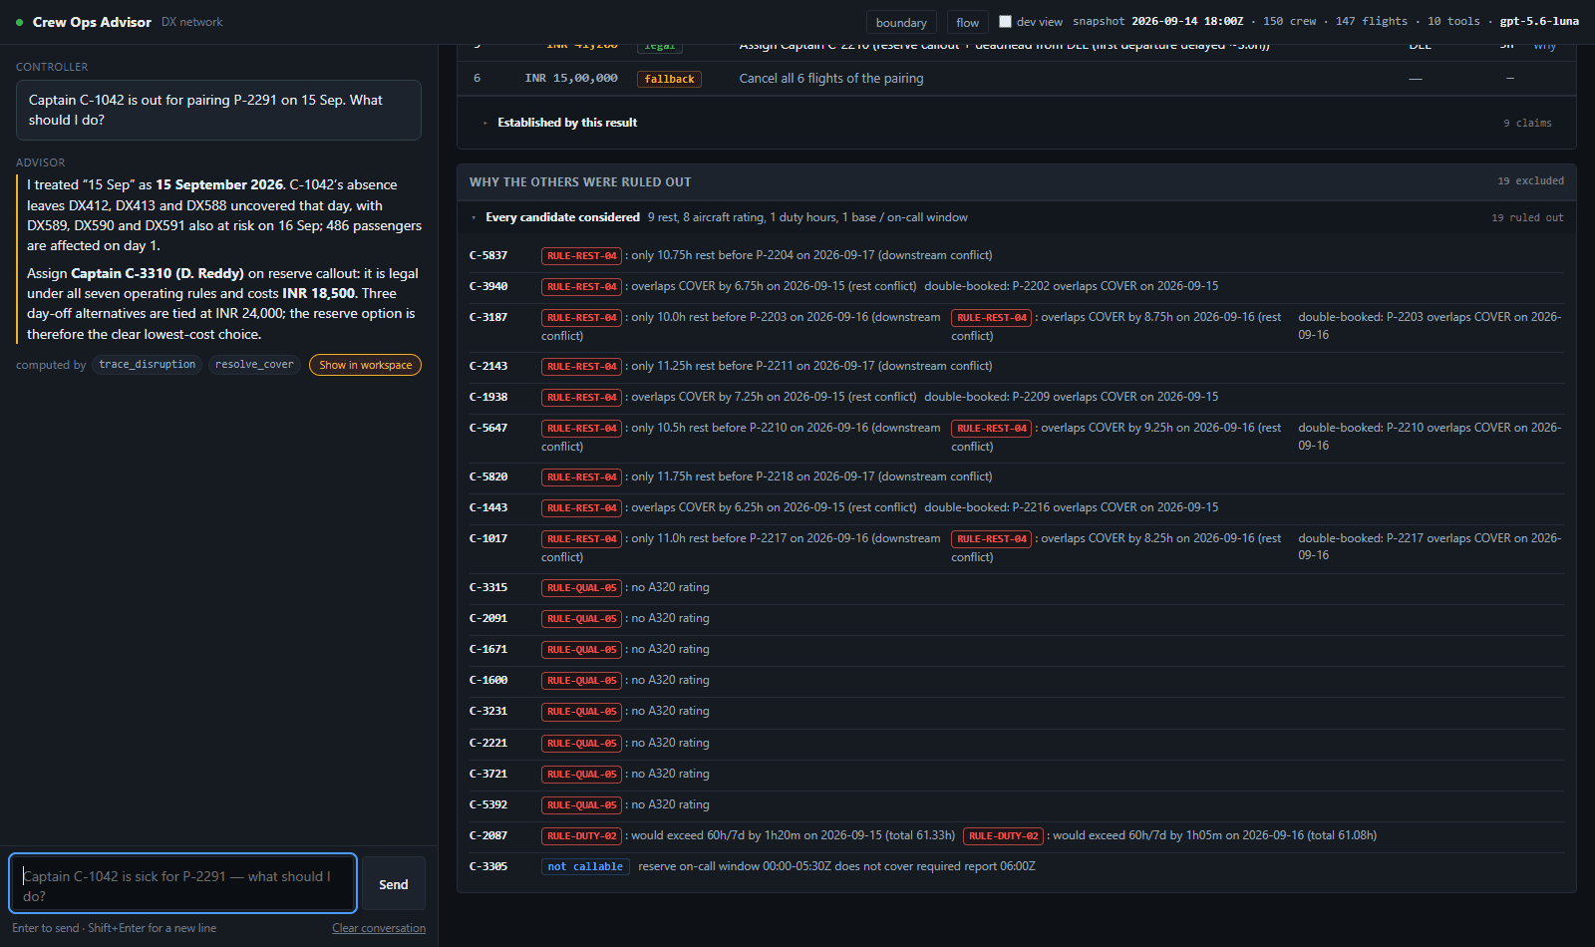Select crew ID C-5820
Viewport: 1595px width, 947px height.
pyautogui.click(x=488, y=476)
